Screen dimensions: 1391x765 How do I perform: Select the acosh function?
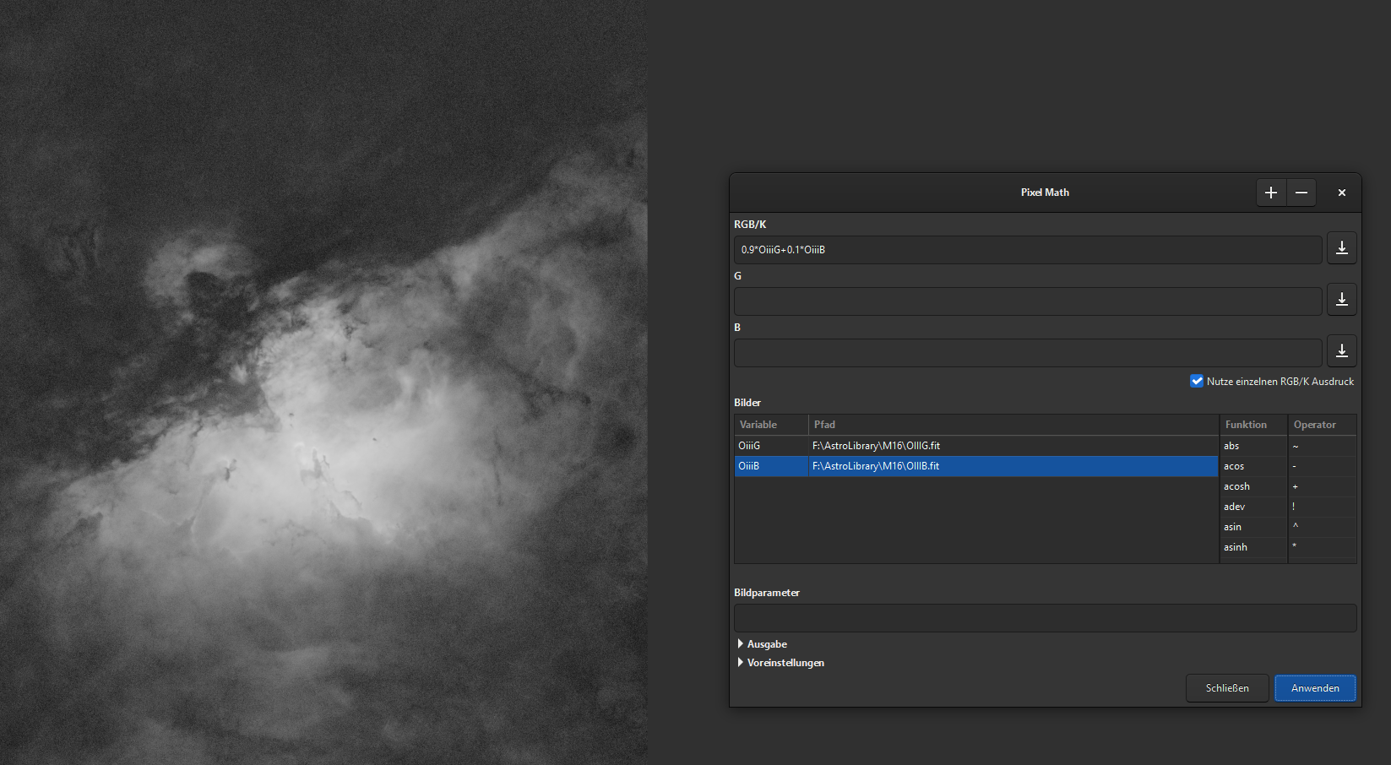tap(1253, 486)
